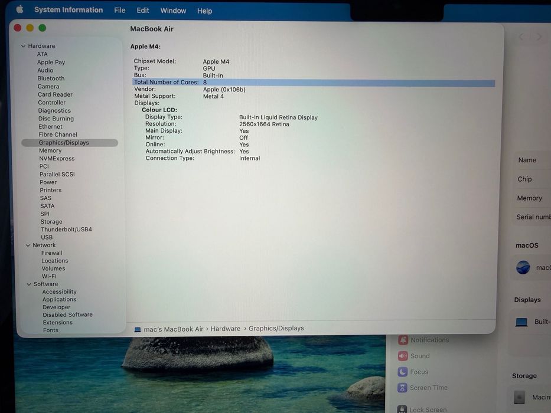Select Locations under Network
This screenshot has height=413, width=551.
pyautogui.click(x=55, y=261)
